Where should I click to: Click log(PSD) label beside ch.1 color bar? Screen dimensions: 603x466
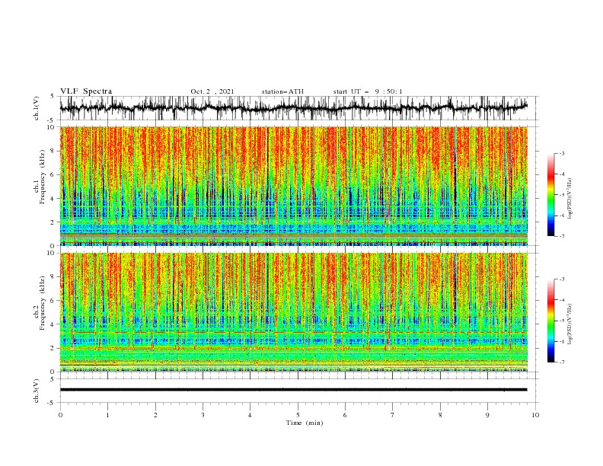click(x=569, y=199)
